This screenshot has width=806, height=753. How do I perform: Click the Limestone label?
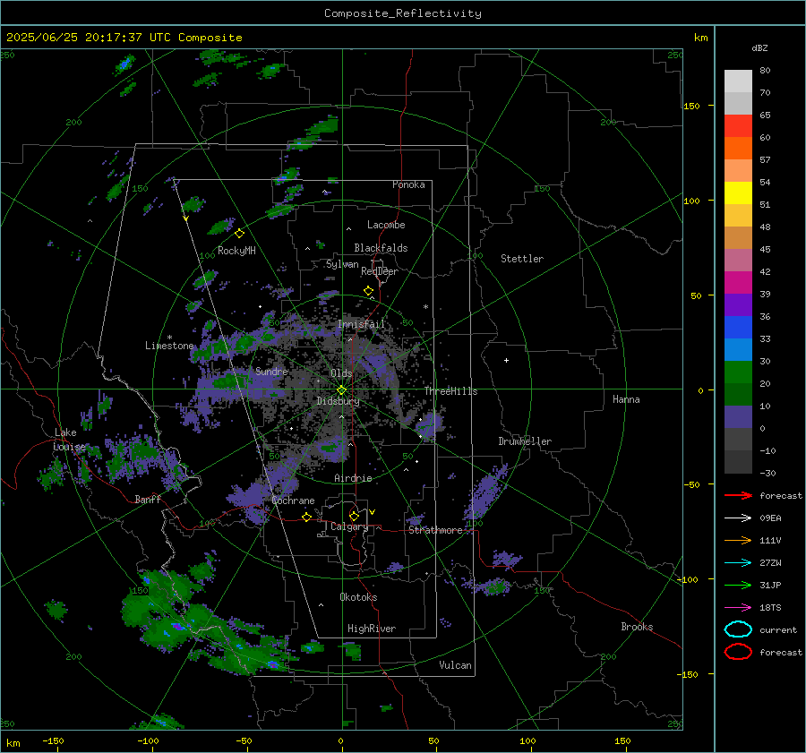click(x=169, y=346)
